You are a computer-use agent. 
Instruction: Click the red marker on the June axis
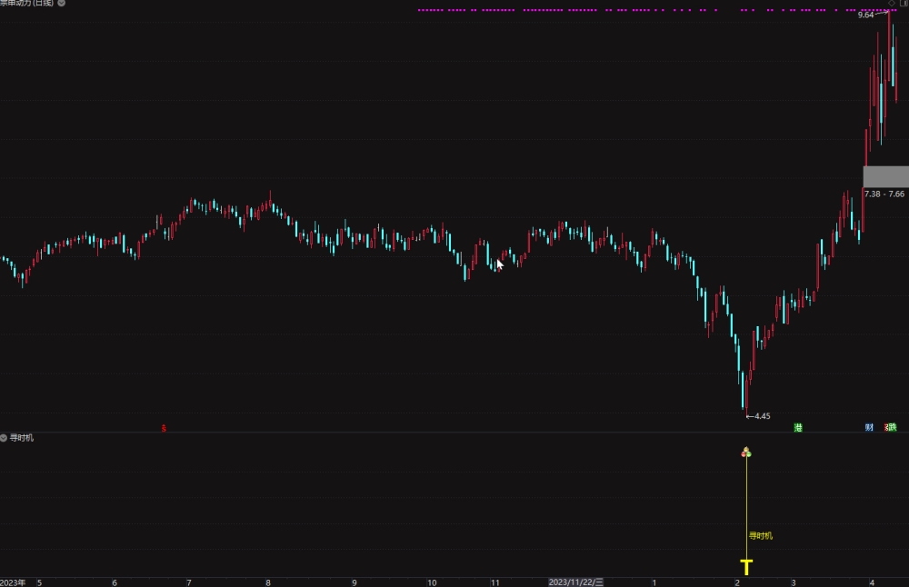[x=164, y=428]
